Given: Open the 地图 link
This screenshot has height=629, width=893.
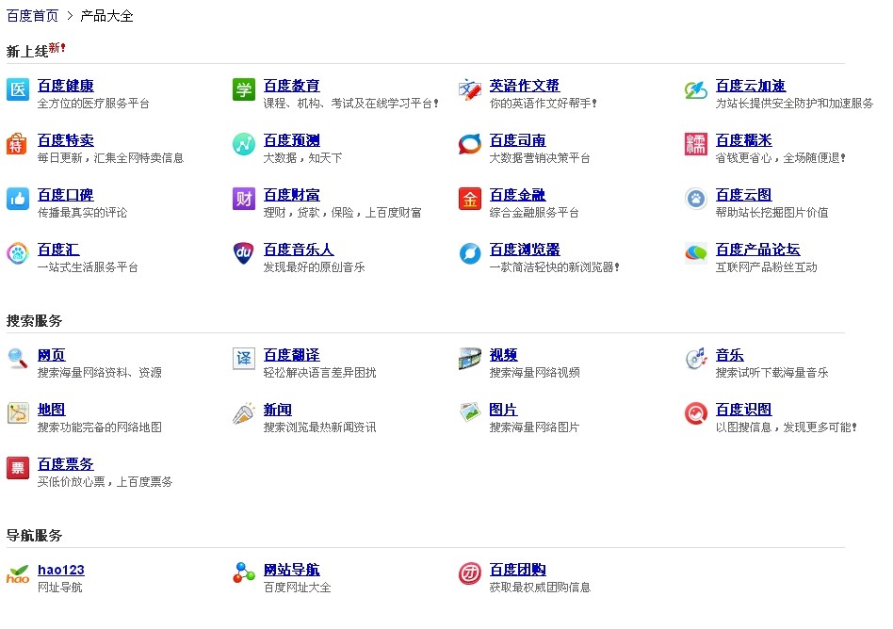Looking at the screenshot, I should click(x=51, y=410).
